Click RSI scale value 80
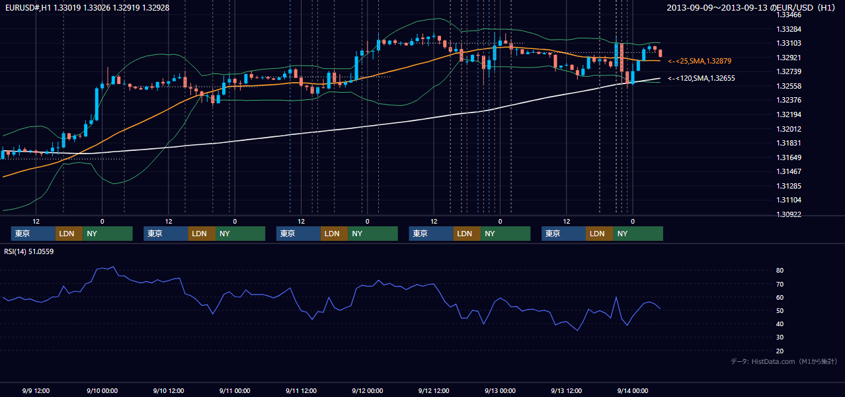Viewport: 845px width, 397px height. pos(780,271)
